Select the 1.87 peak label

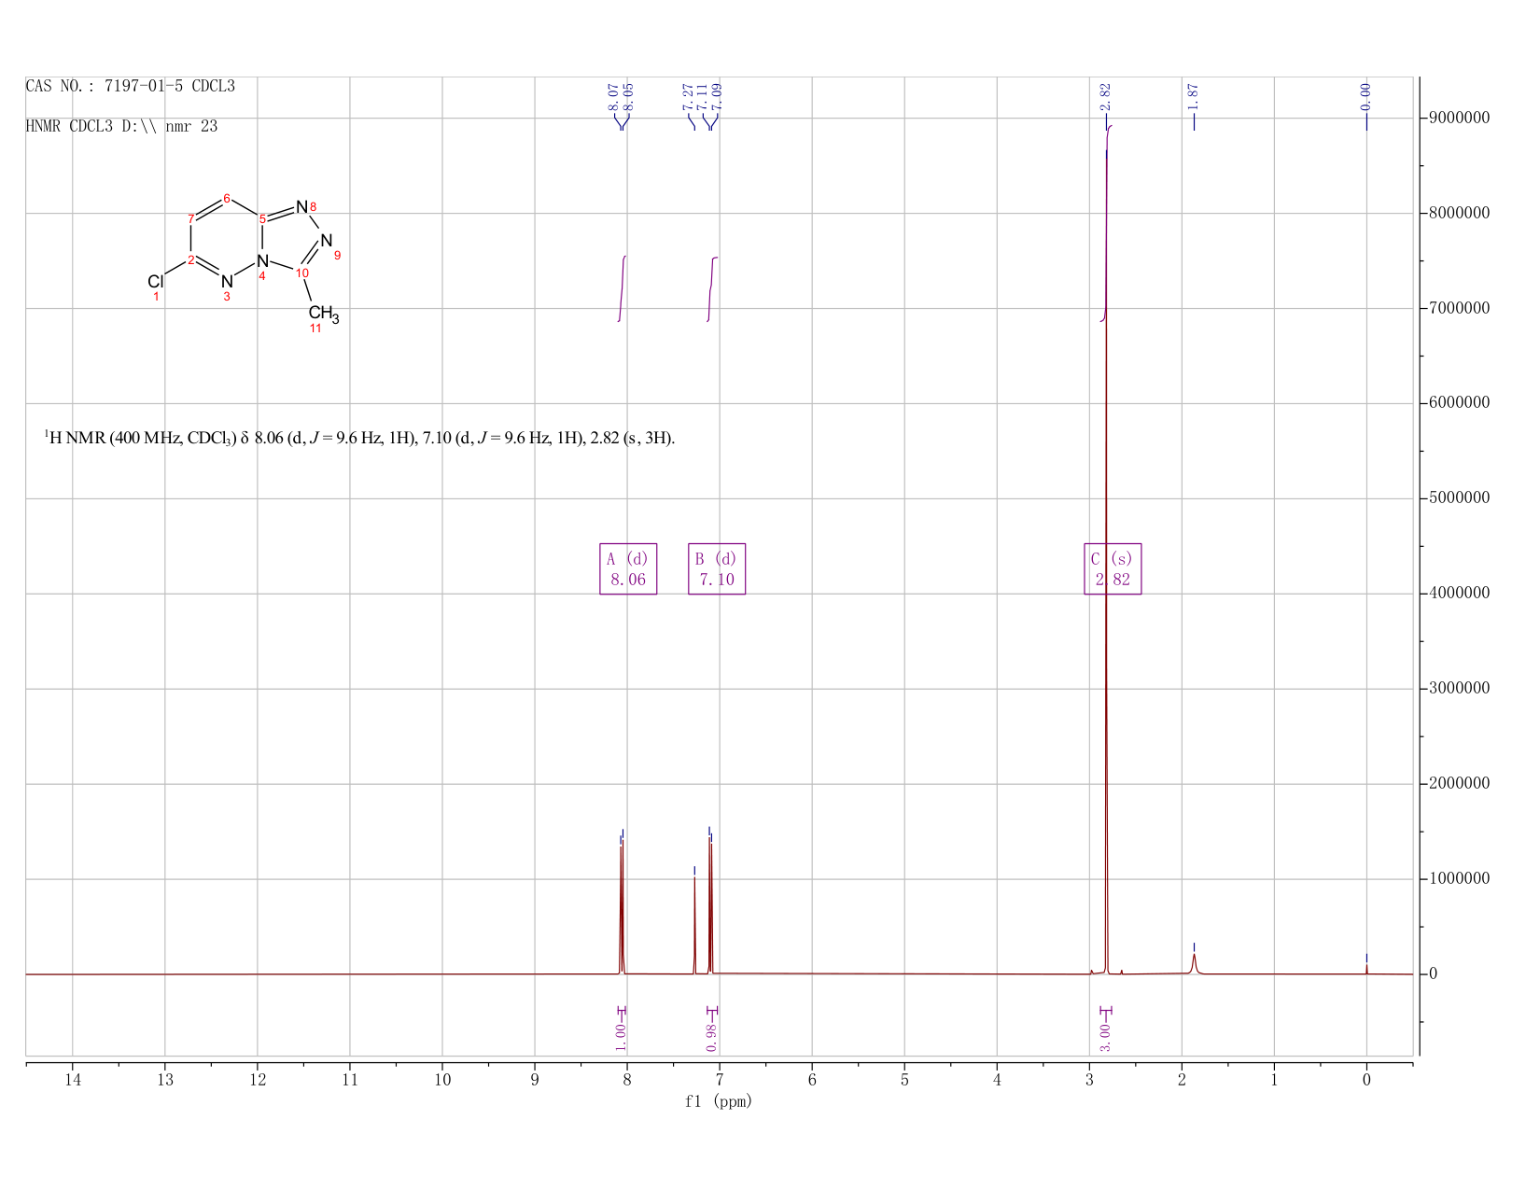click(1194, 95)
